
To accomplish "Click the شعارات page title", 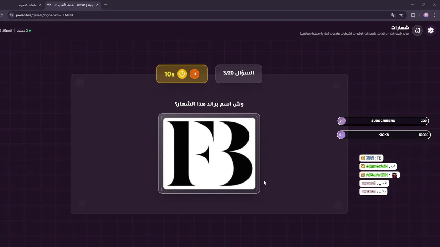I will [400, 28].
